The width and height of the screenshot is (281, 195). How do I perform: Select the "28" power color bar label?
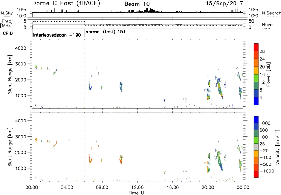[x=262, y=51]
